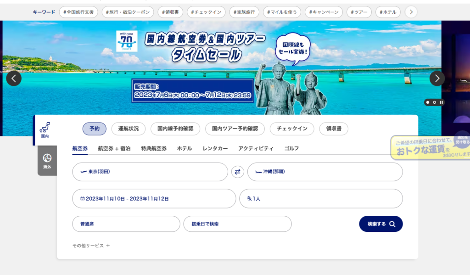Screen dimensions: 470x275
Task: Click the passenger icon in 1人 field
Action: pos(249,198)
